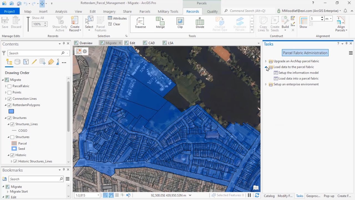This screenshot has width=355, height=200.
Task: Click the List By Snapping icon
Action: (42, 62)
